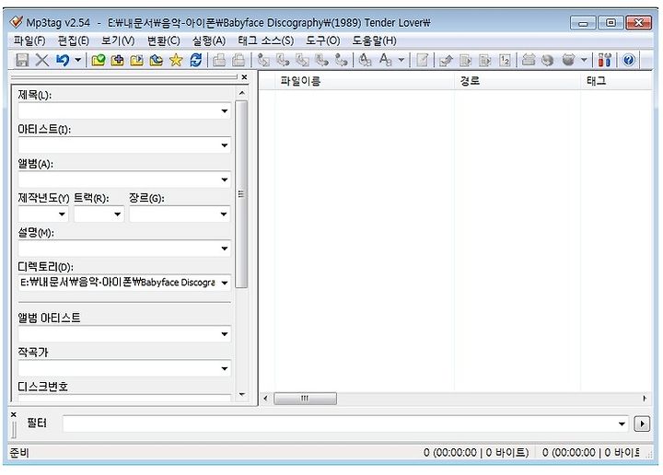Open the 파일(F) menu

click(x=29, y=41)
